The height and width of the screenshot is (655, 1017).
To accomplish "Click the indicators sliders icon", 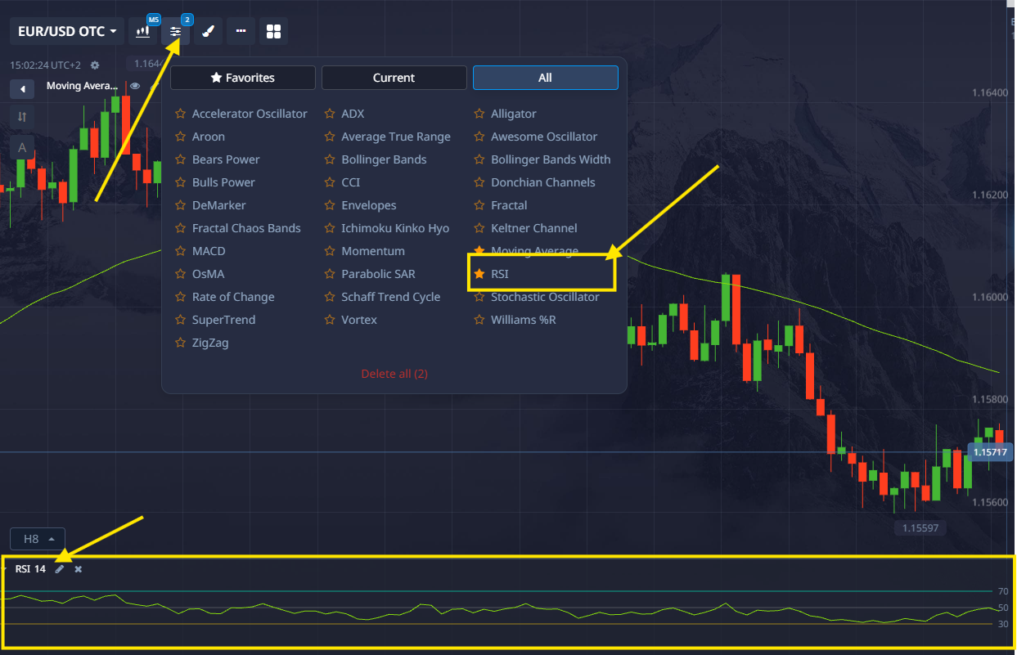I will (x=176, y=32).
